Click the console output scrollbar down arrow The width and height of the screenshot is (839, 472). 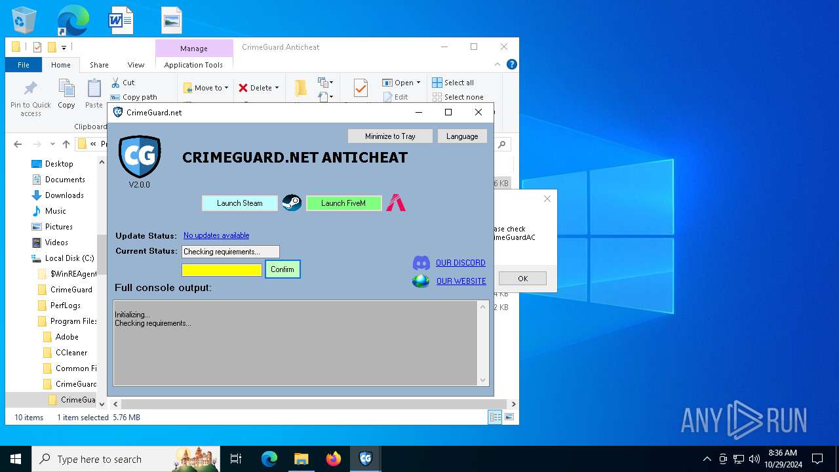(x=484, y=380)
